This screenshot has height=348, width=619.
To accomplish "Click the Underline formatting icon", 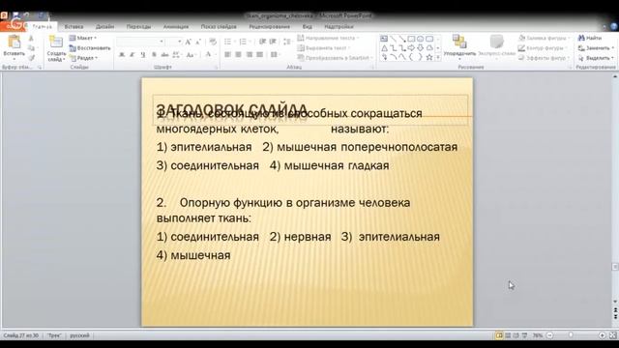I will (x=143, y=55).
